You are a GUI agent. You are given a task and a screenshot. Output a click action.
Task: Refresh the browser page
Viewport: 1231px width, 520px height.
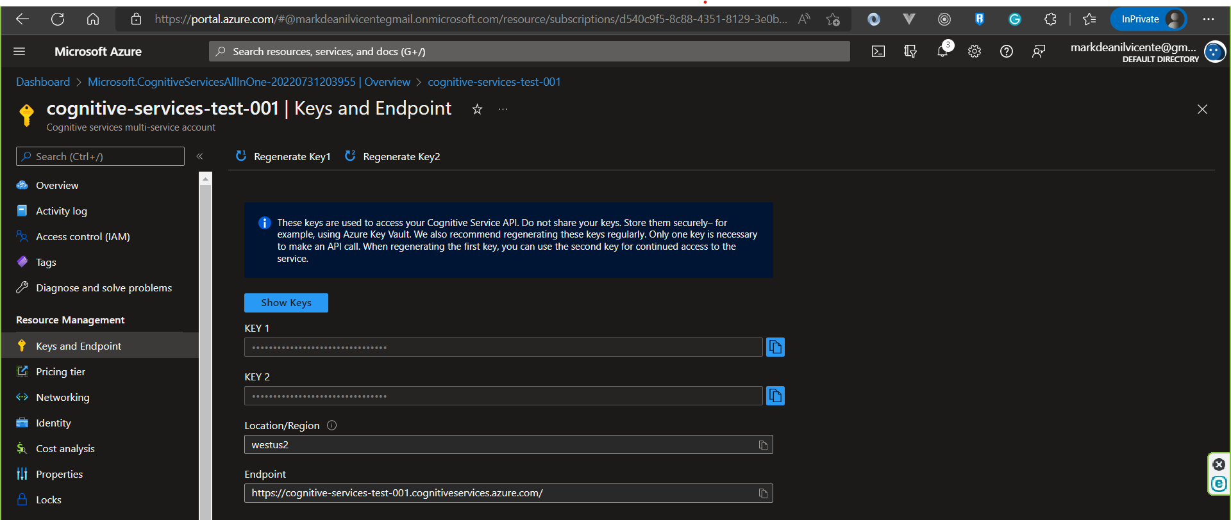pyautogui.click(x=58, y=19)
